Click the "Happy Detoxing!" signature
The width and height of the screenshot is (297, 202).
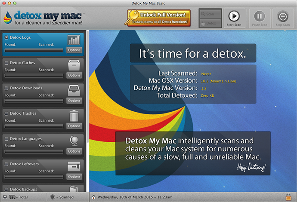pyautogui.click(x=251, y=167)
